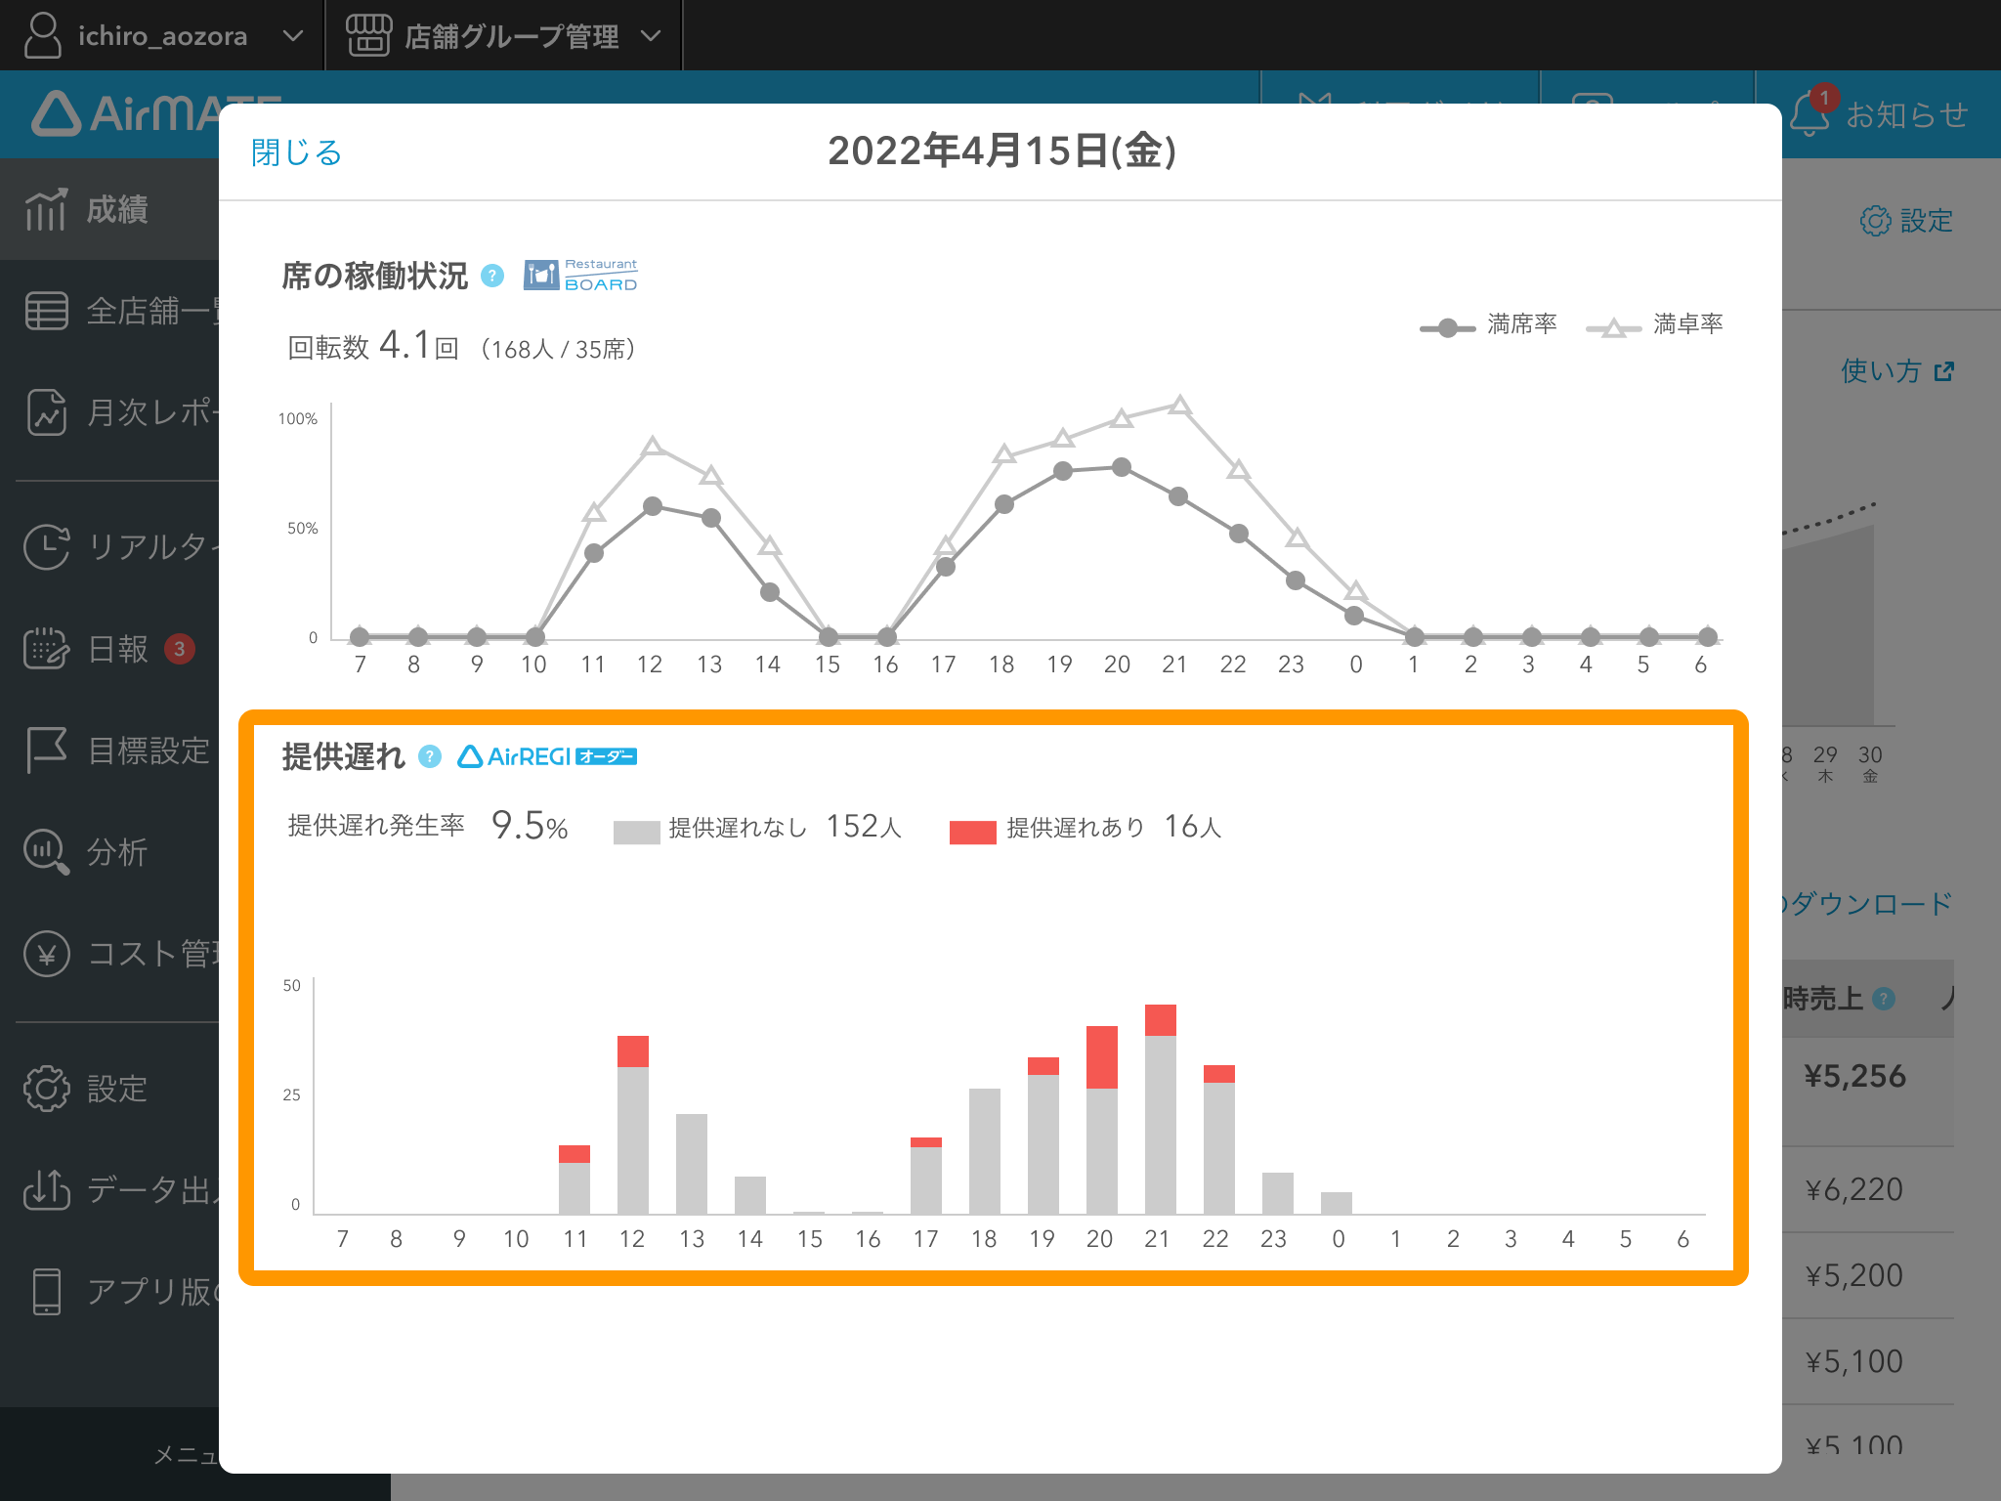Click the help icon next to 席の稼働状況
This screenshot has width=2001, height=1501.
(492, 276)
